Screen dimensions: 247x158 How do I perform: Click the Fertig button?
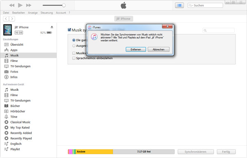(x=226, y=152)
